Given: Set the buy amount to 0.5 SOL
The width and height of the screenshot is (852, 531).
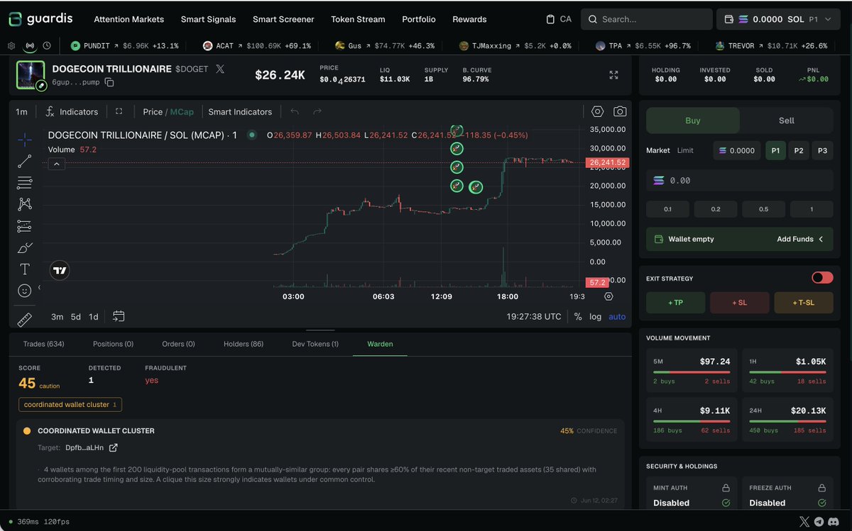Looking at the screenshot, I should point(763,209).
